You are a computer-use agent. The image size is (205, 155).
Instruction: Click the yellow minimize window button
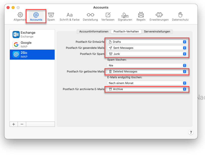click(13, 8)
